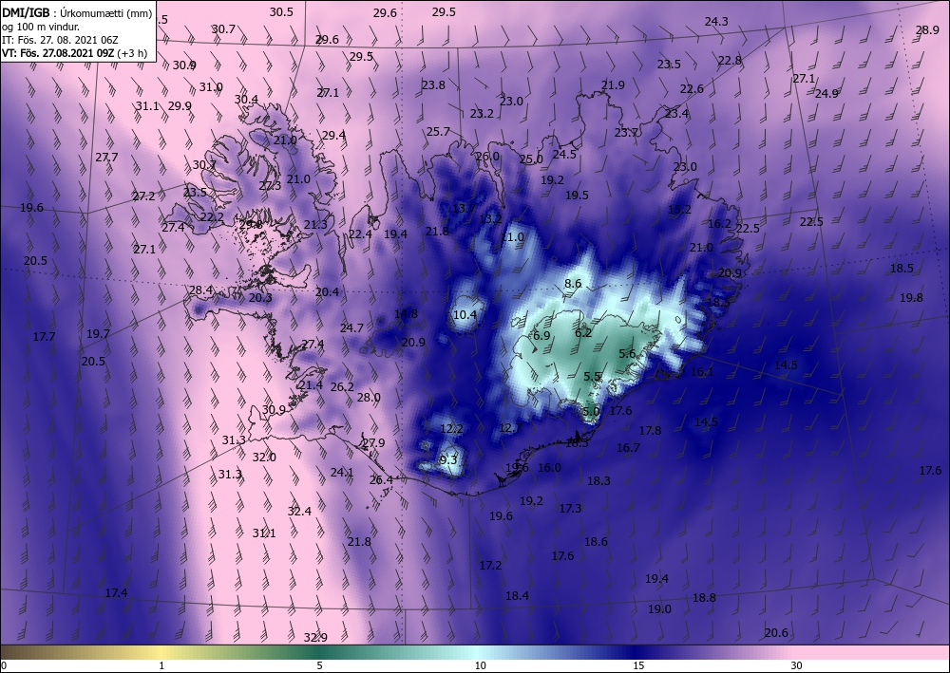Click the map value 17.3
This screenshot has width=950, height=673.
tap(570, 509)
